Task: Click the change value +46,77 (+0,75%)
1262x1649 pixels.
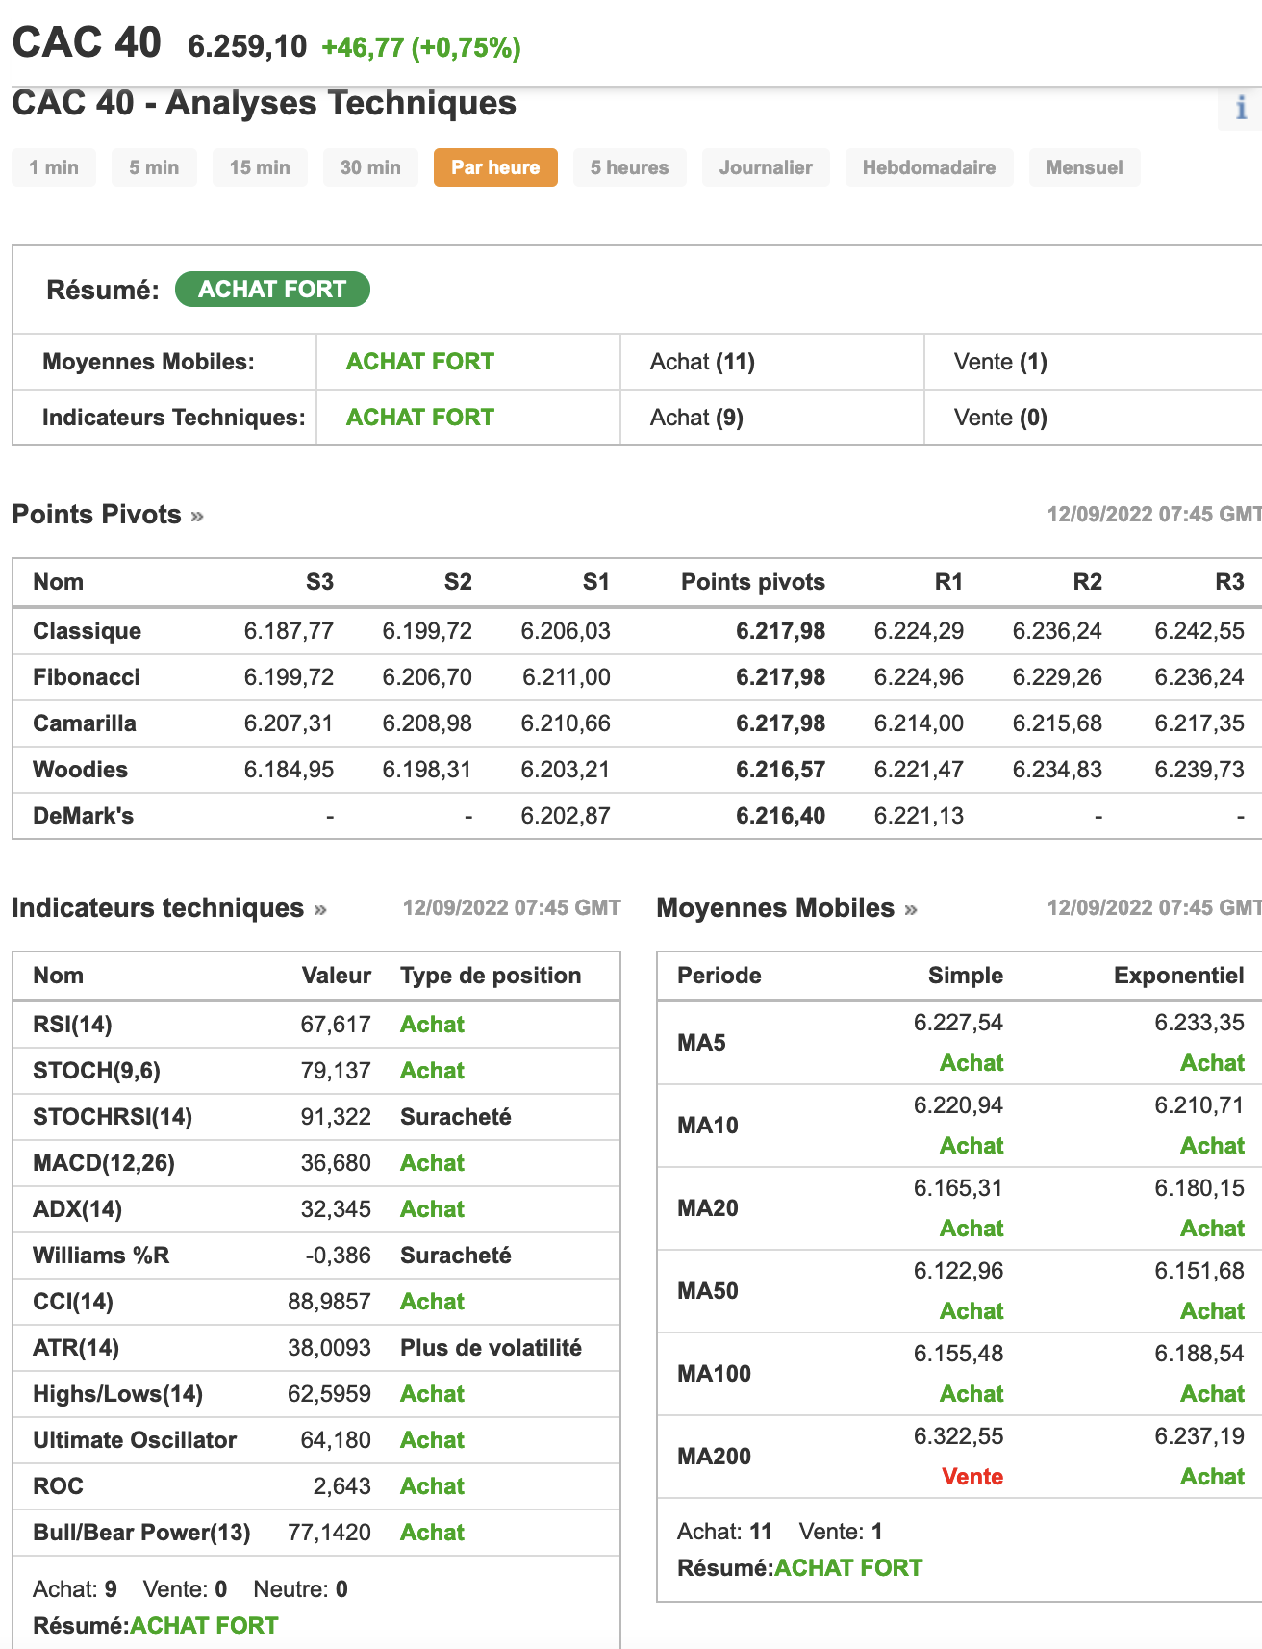Action: [421, 48]
